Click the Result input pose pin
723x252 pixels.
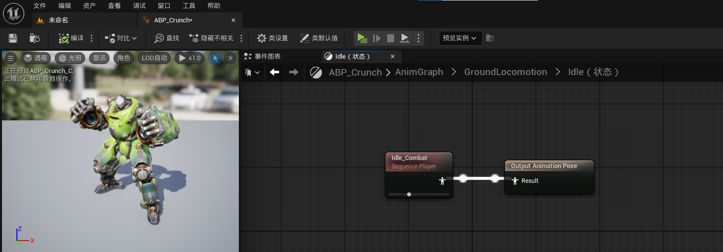coord(515,181)
